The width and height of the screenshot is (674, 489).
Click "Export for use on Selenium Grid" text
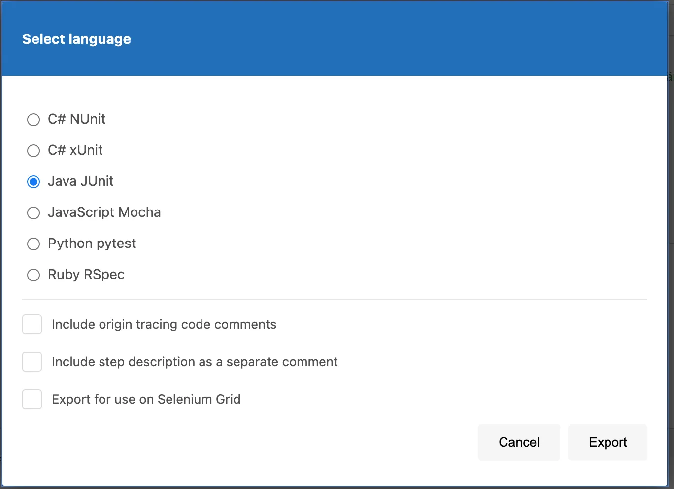pos(146,400)
